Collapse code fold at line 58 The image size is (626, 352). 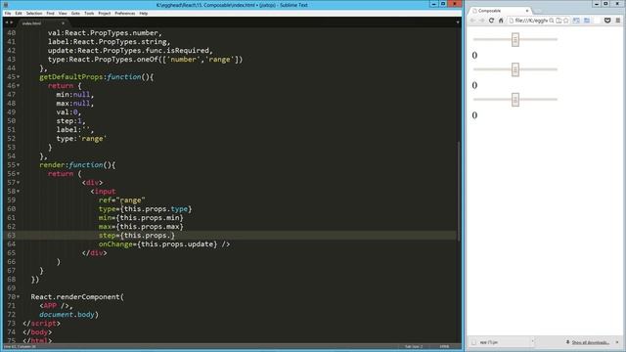click(18, 192)
